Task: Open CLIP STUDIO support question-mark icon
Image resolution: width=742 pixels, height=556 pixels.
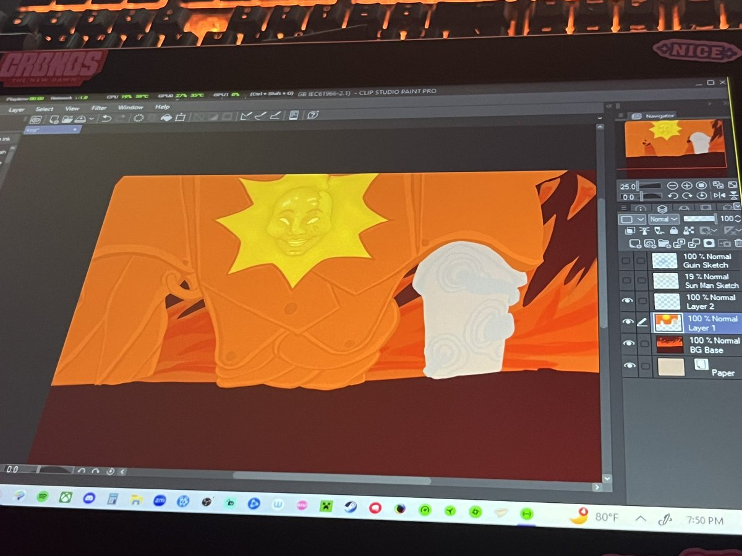Action: (x=313, y=114)
